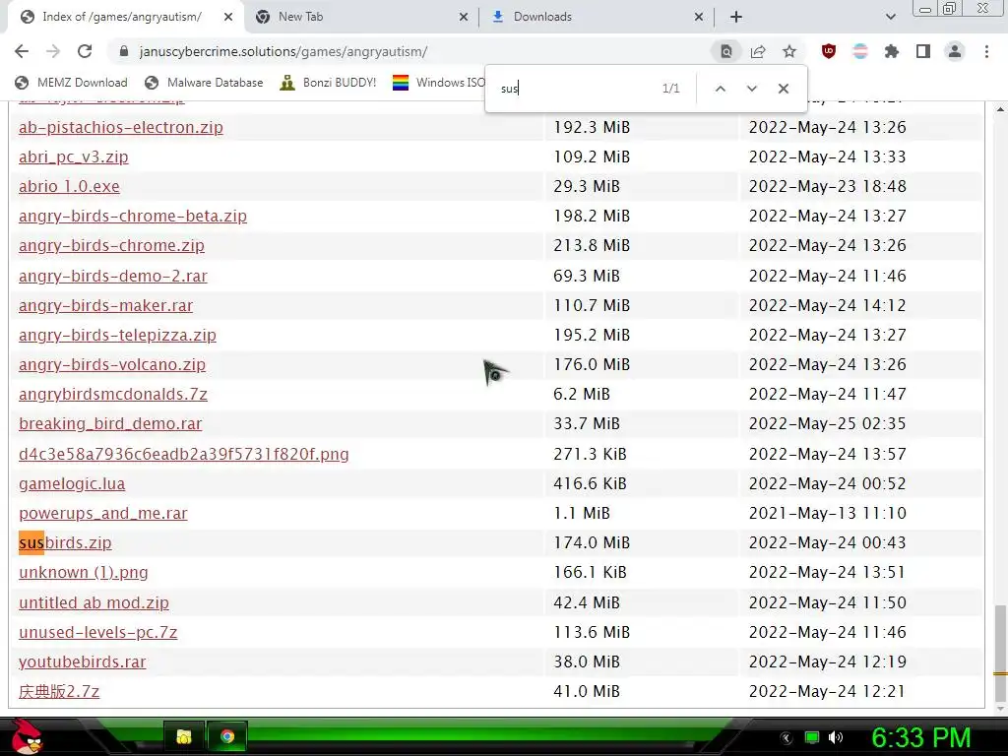Download unused-levels-pc.7z
The width and height of the screenshot is (1008, 756).
pyautogui.click(x=97, y=632)
